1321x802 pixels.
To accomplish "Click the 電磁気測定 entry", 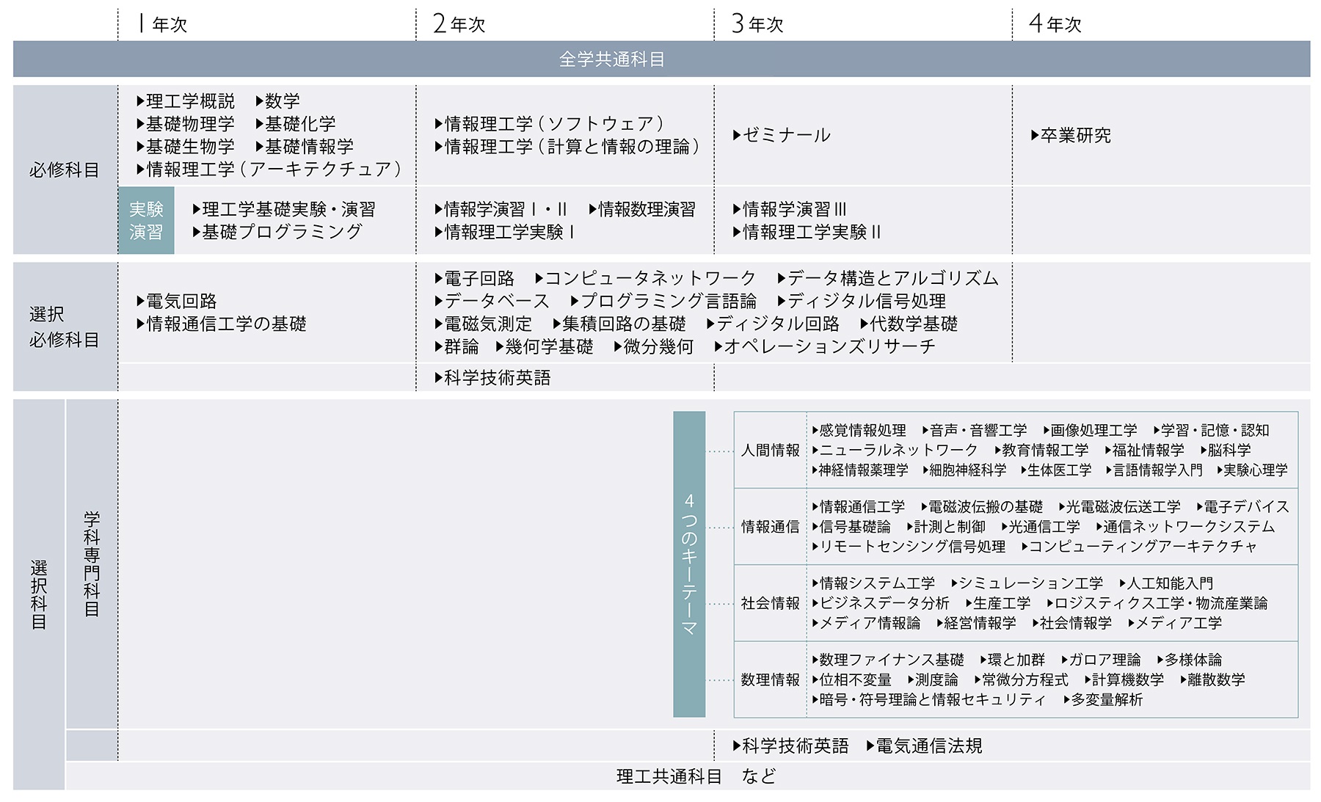I will tap(484, 324).
